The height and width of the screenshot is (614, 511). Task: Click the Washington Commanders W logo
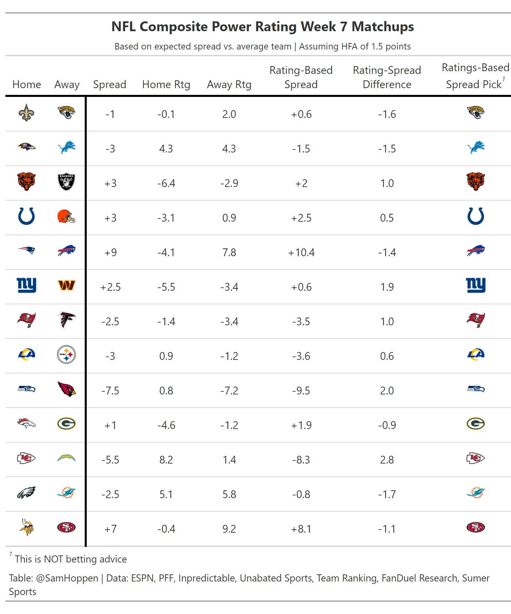tap(66, 285)
